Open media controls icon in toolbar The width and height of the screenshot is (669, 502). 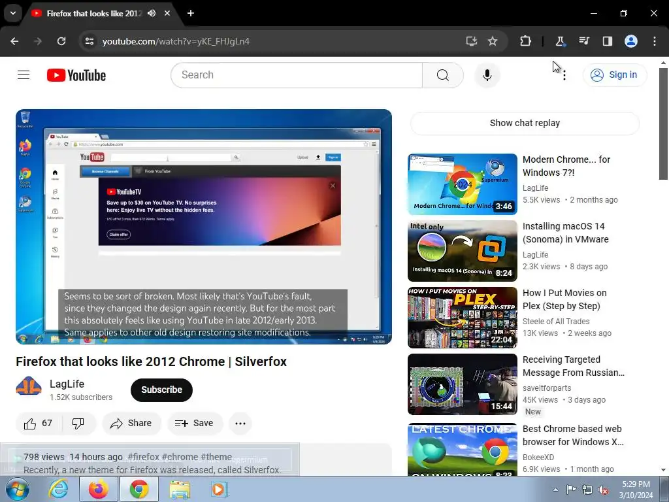click(x=584, y=41)
